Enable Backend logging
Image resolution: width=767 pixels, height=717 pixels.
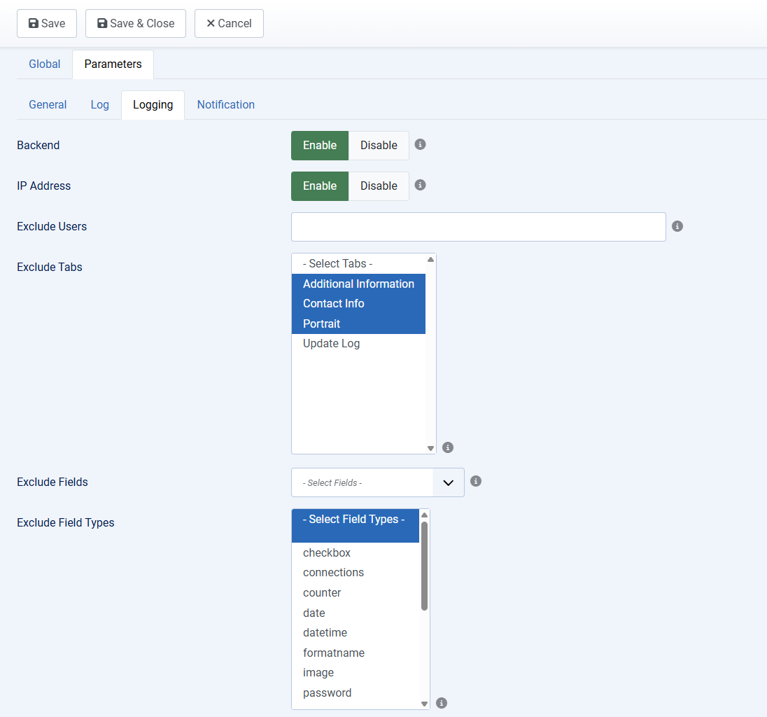click(320, 146)
